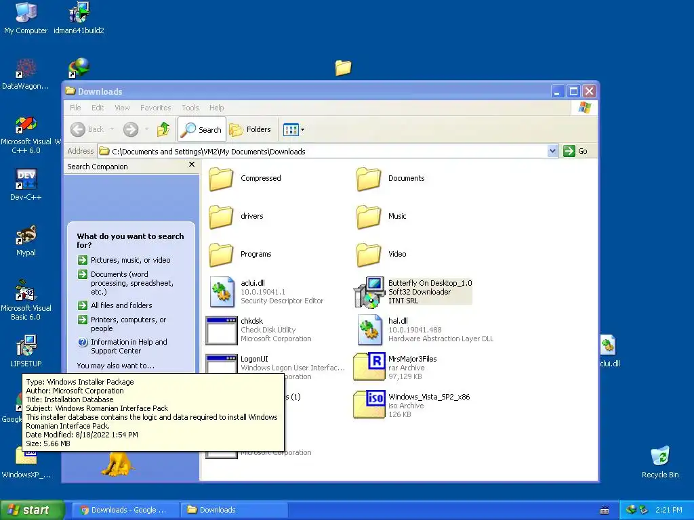Launch Dev-C++ desktop shortcut

26,185
